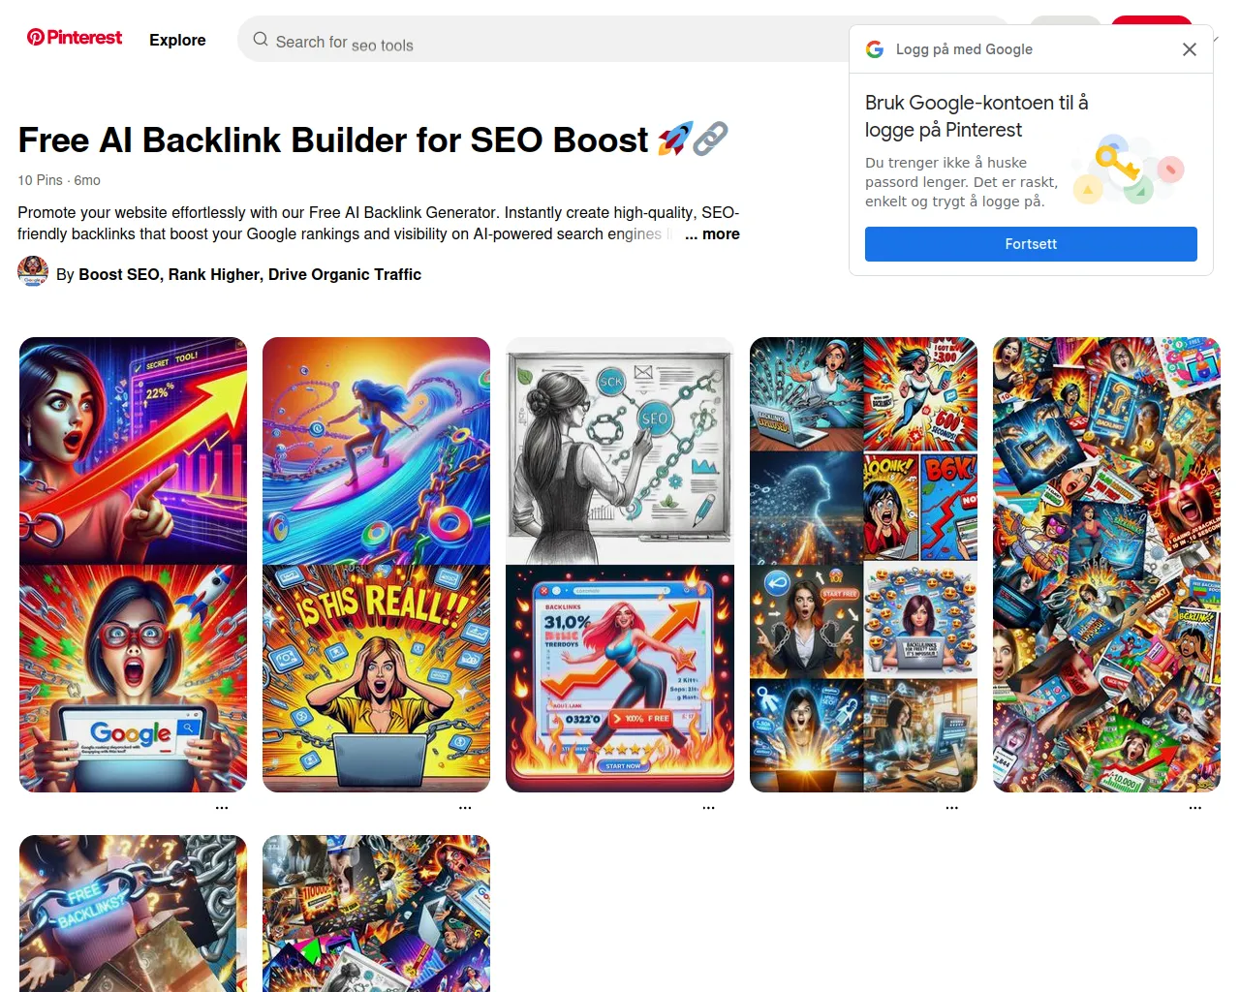
Task: Click the search magnifier icon
Action: [x=261, y=40]
